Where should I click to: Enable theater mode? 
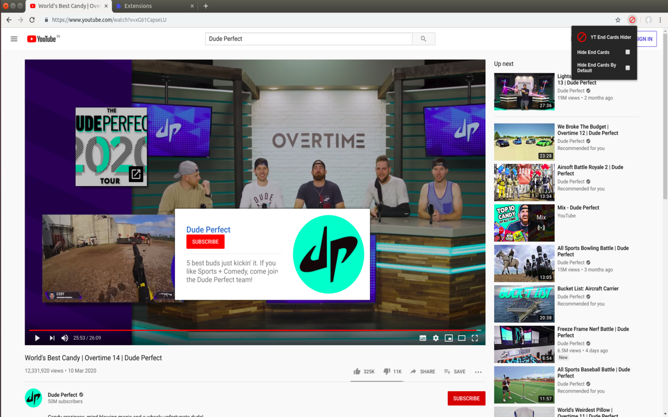tap(461, 338)
